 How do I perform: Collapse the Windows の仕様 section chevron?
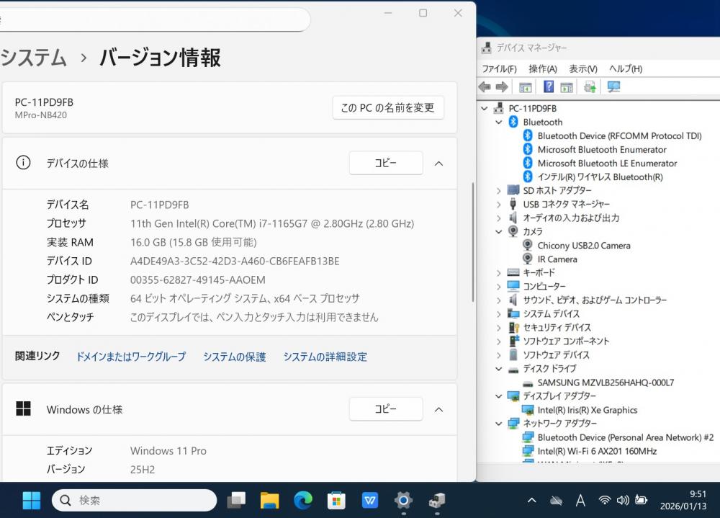pyautogui.click(x=438, y=409)
